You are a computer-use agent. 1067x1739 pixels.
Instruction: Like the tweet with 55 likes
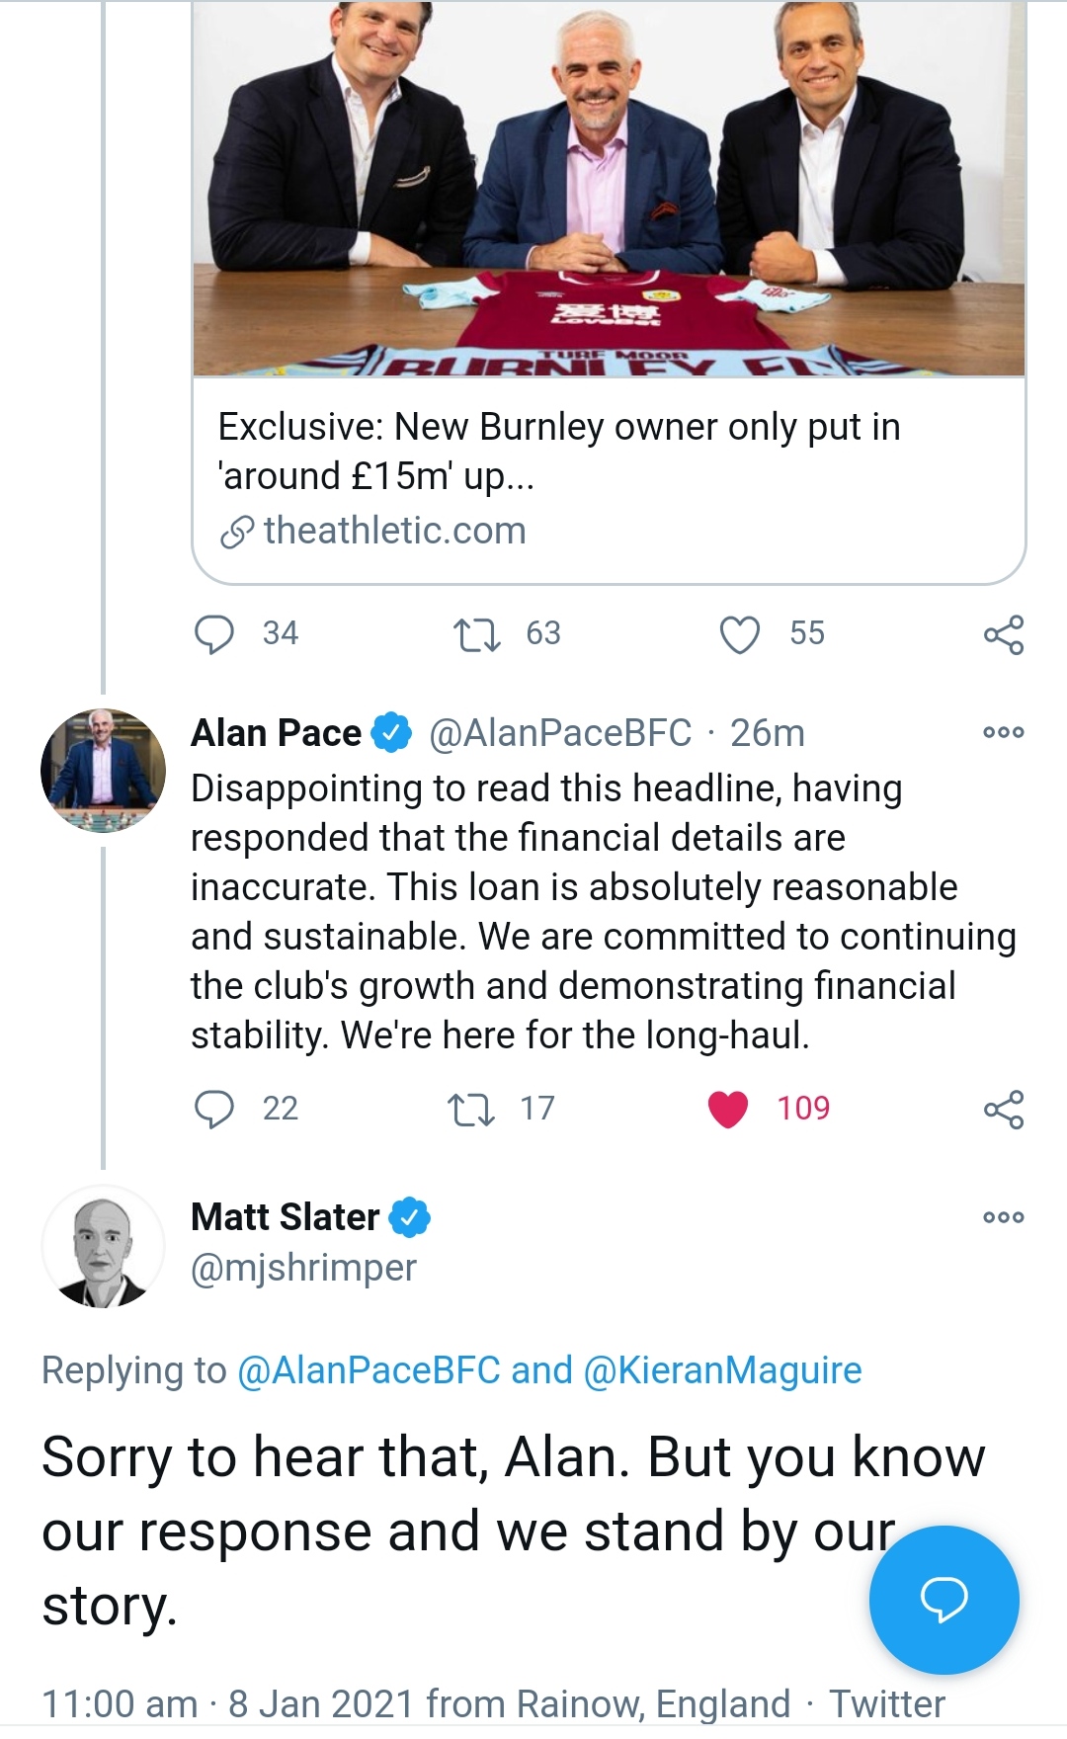pyautogui.click(x=740, y=634)
